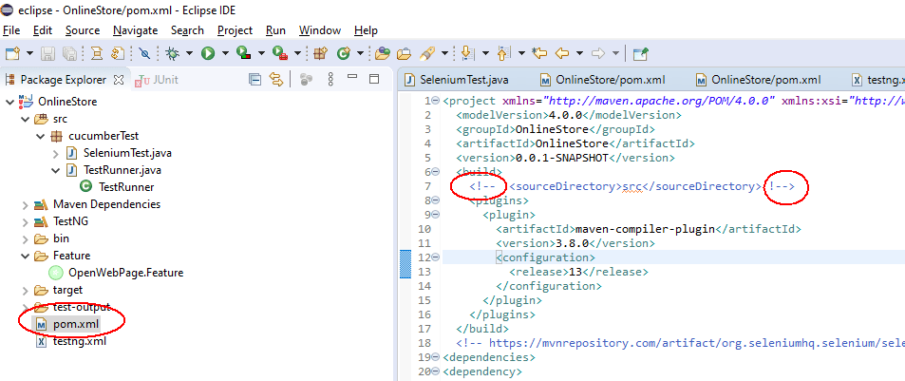Click the Open Type toolbar icon
Viewport: 905px width, 381px height.
[x=320, y=53]
